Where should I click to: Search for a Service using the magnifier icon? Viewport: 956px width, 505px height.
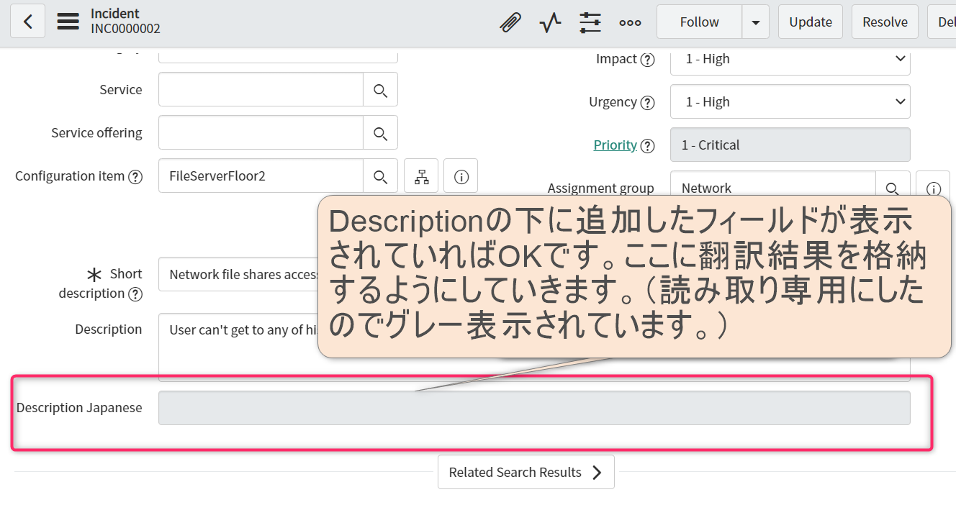click(380, 89)
